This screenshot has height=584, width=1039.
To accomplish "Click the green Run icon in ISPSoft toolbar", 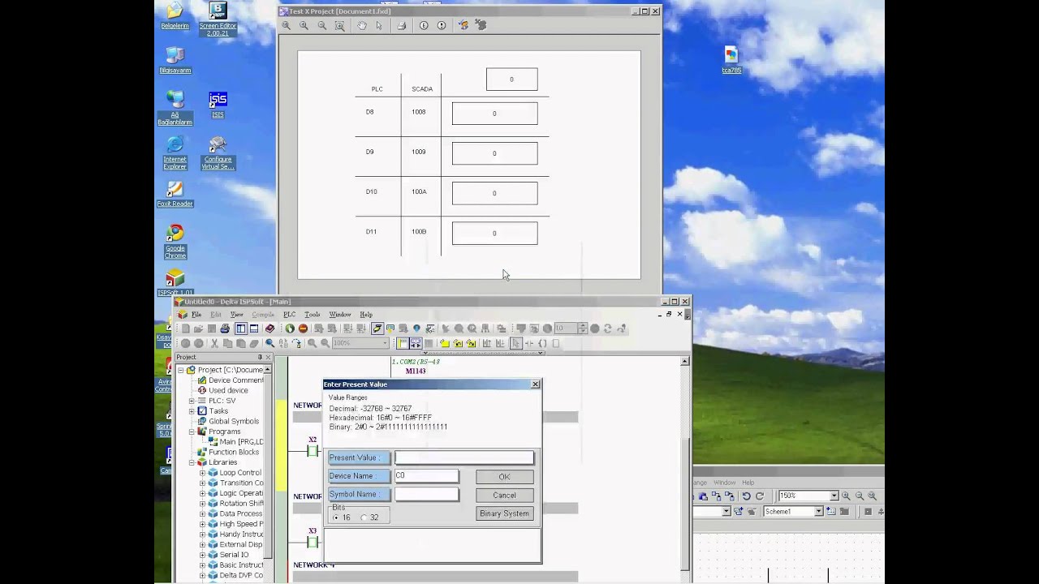I will pyautogui.click(x=290, y=328).
